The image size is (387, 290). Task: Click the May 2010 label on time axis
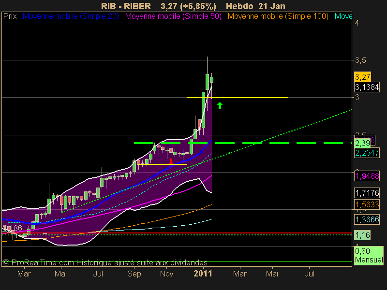[x=61, y=274]
